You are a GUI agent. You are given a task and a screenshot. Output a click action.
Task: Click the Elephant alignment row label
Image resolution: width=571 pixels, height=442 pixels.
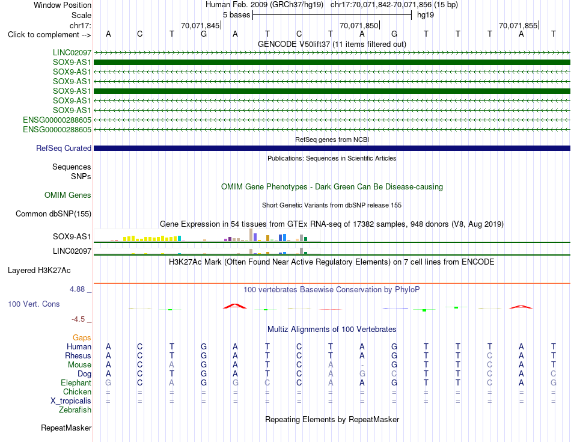click(76, 383)
